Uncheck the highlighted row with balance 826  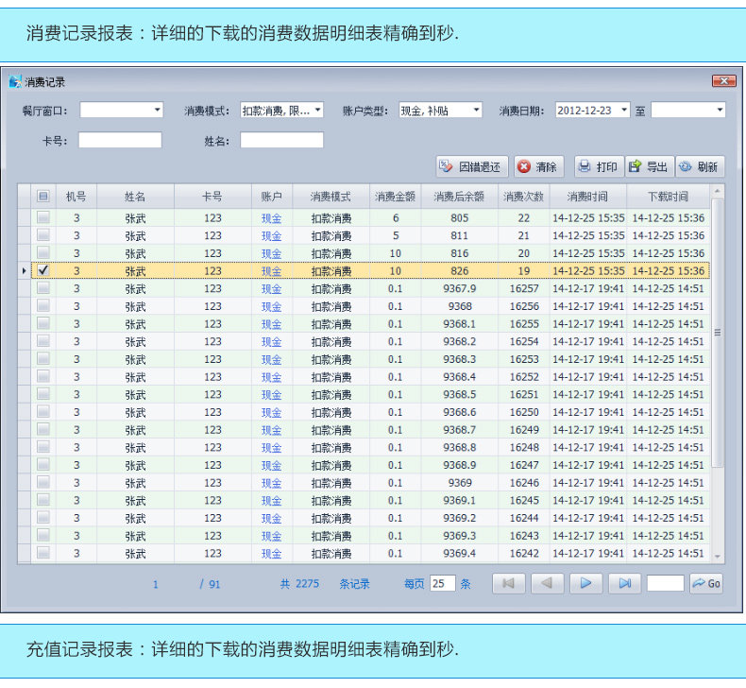click(x=43, y=270)
